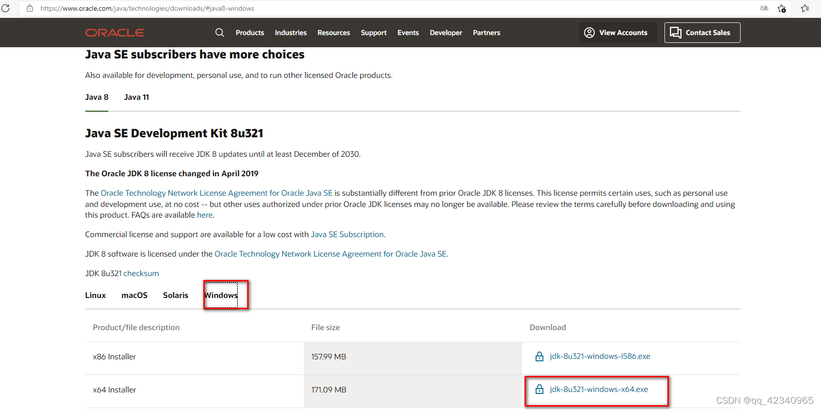The image size is (821, 410).
Task: Open the Events menu
Action: pos(408,33)
